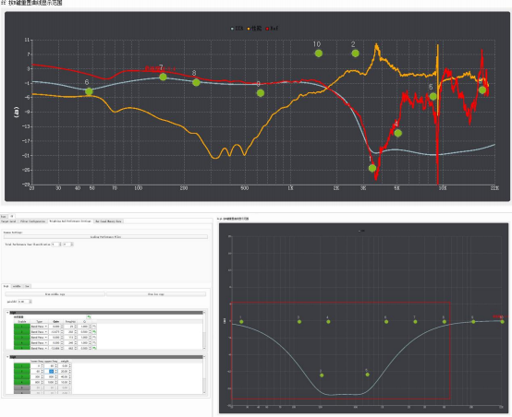This screenshot has height=417, width=512.
Task: Click the first classification spinbox arrows
Action: (x=60, y=244)
